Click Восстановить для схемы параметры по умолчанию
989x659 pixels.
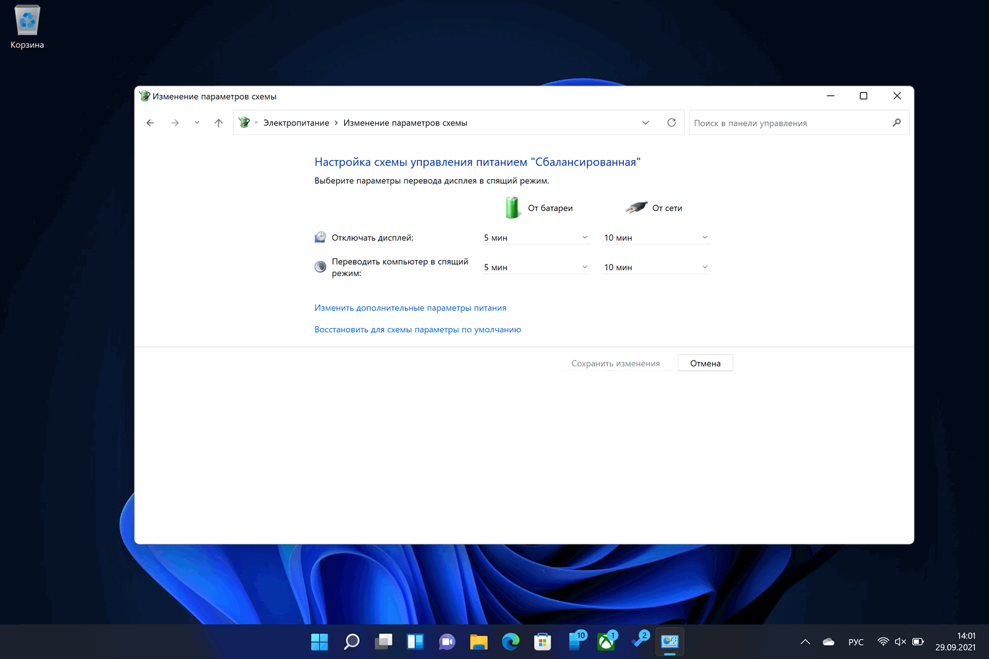417,329
